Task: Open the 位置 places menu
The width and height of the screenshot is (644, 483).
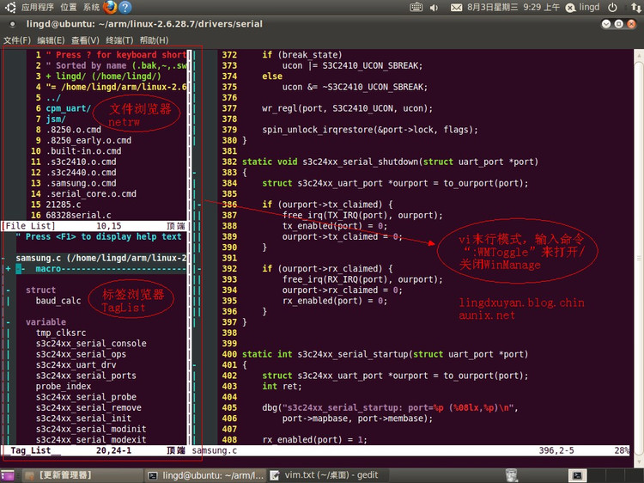Action: click(x=68, y=8)
